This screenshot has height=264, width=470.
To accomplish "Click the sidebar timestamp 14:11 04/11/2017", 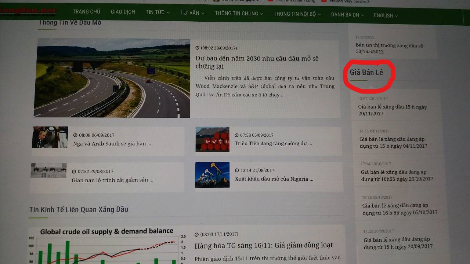I will pyautogui.click(x=375, y=131).
